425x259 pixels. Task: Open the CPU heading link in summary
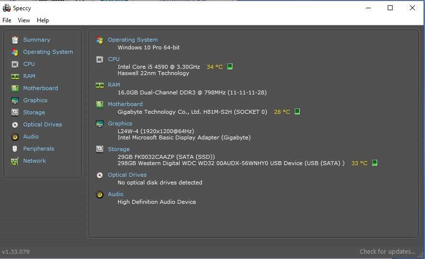coord(114,59)
